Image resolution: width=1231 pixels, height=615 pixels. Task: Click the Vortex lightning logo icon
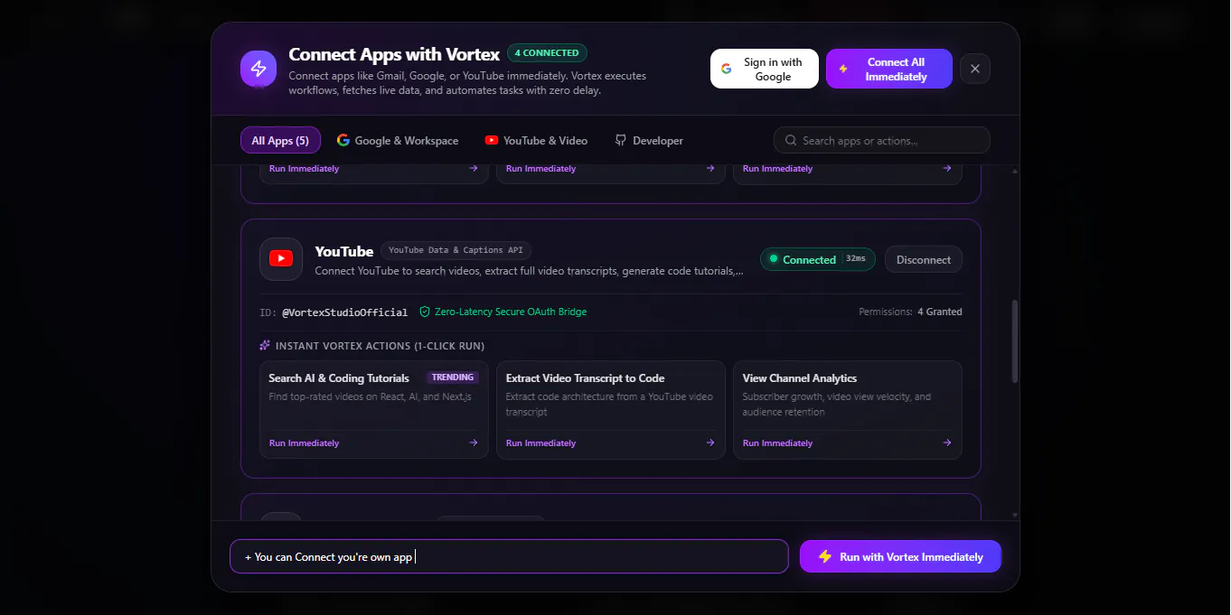point(258,69)
